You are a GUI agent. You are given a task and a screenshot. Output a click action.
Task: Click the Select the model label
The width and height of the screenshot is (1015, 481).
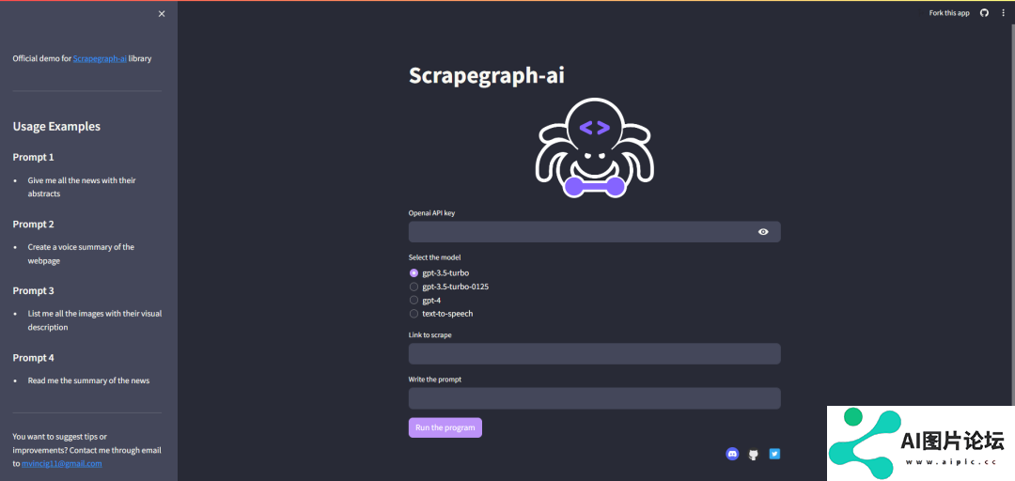tap(434, 257)
